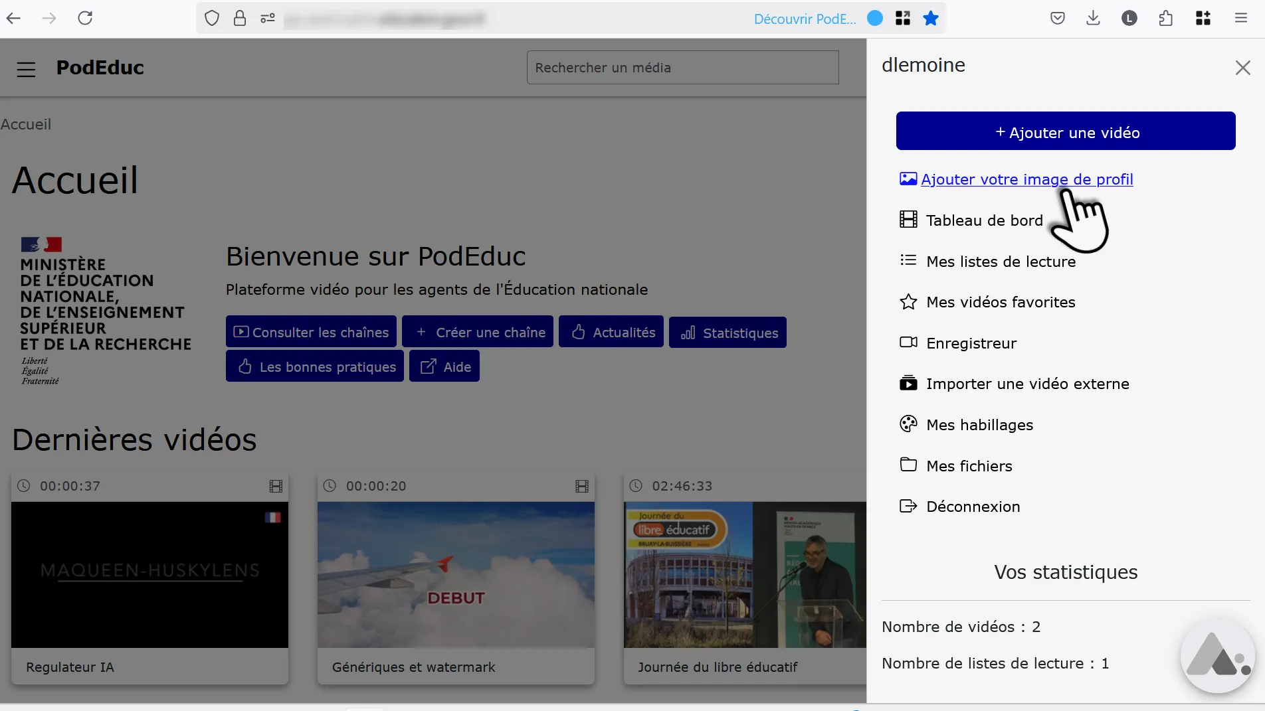The image size is (1265, 711).
Task: Click the Ministère de l'Éducation nationale logo
Action: [106, 311]
